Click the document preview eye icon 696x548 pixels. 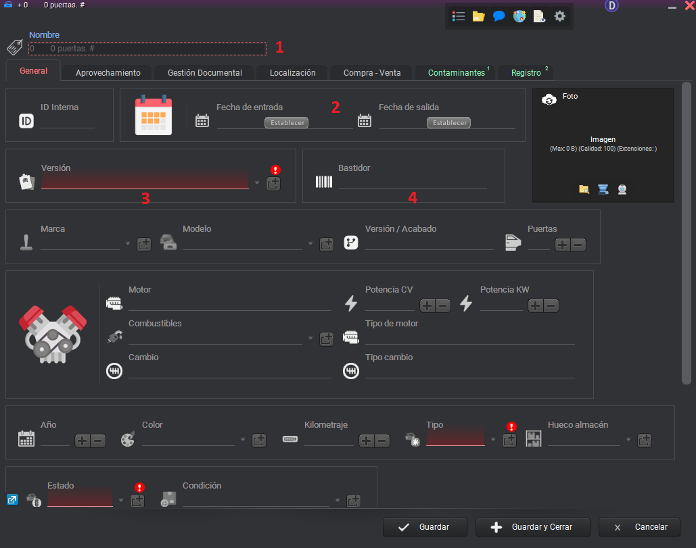[539, 16]
